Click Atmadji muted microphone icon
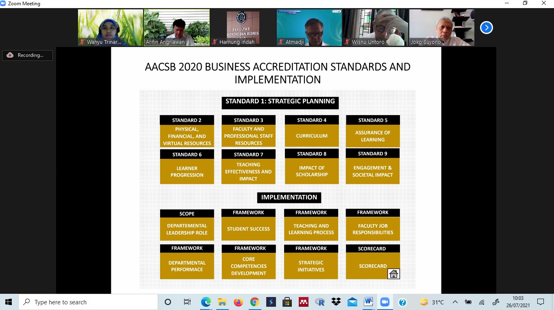554x310 pixels. pos(281,42)
